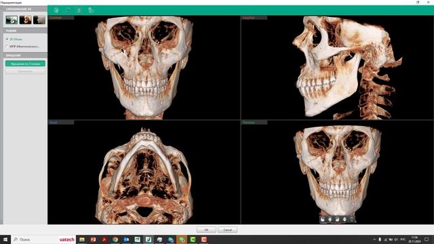Click the vatech logo in taskbar
434x244 pixels.
click(66, 239)
